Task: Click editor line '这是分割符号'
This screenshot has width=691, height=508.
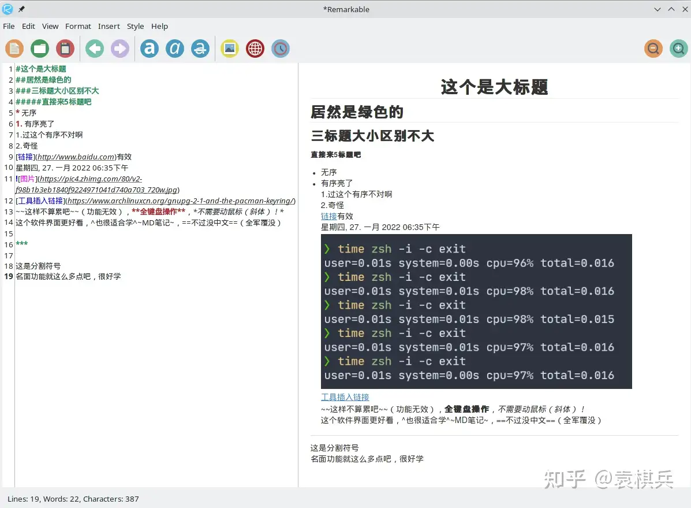Action: (38, 266)
